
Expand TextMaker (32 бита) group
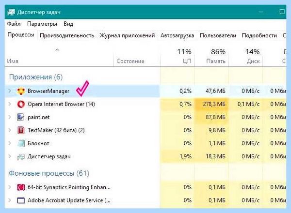10,130
